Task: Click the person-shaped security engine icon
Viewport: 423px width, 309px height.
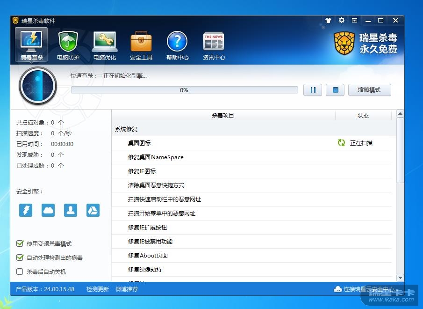Action: tap(71, 210)
